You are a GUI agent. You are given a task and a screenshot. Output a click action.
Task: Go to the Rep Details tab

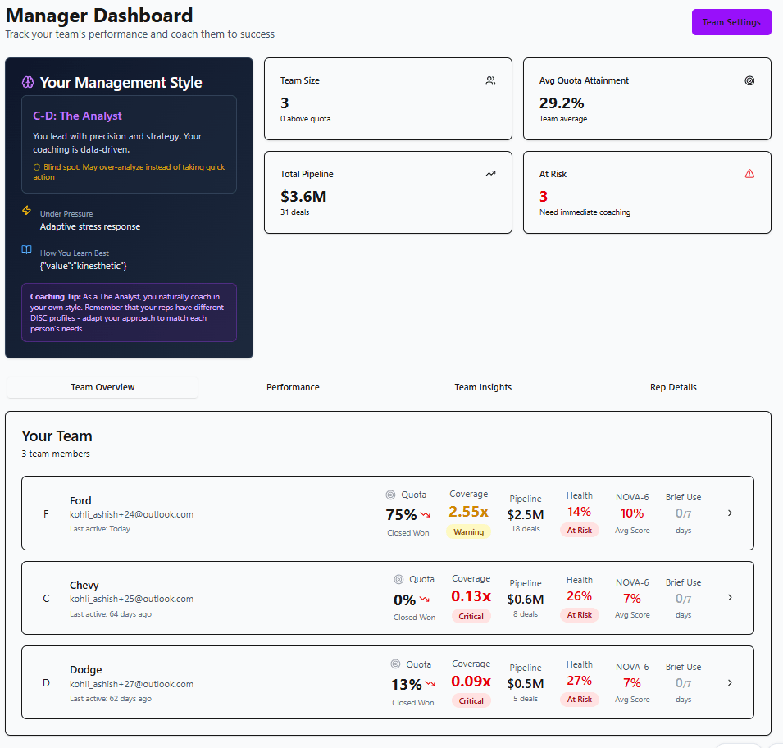tap(673, 387)
